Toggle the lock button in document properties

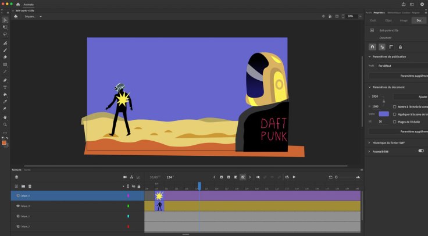pos(400,47)
